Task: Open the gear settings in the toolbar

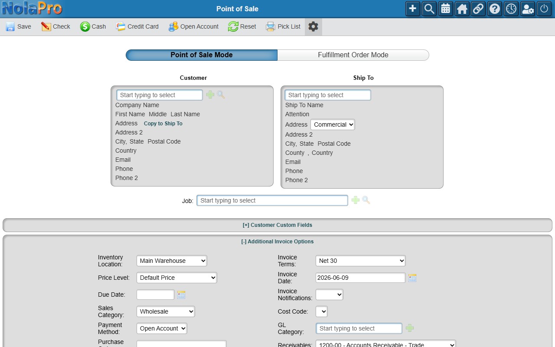Action: coord(313,26)
